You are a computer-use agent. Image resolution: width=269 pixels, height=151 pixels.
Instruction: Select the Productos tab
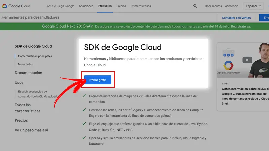[x=105, y=6]
